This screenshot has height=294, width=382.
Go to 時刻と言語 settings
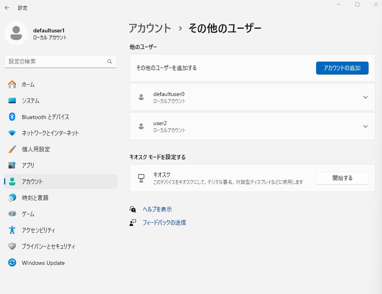pos(35,198)
